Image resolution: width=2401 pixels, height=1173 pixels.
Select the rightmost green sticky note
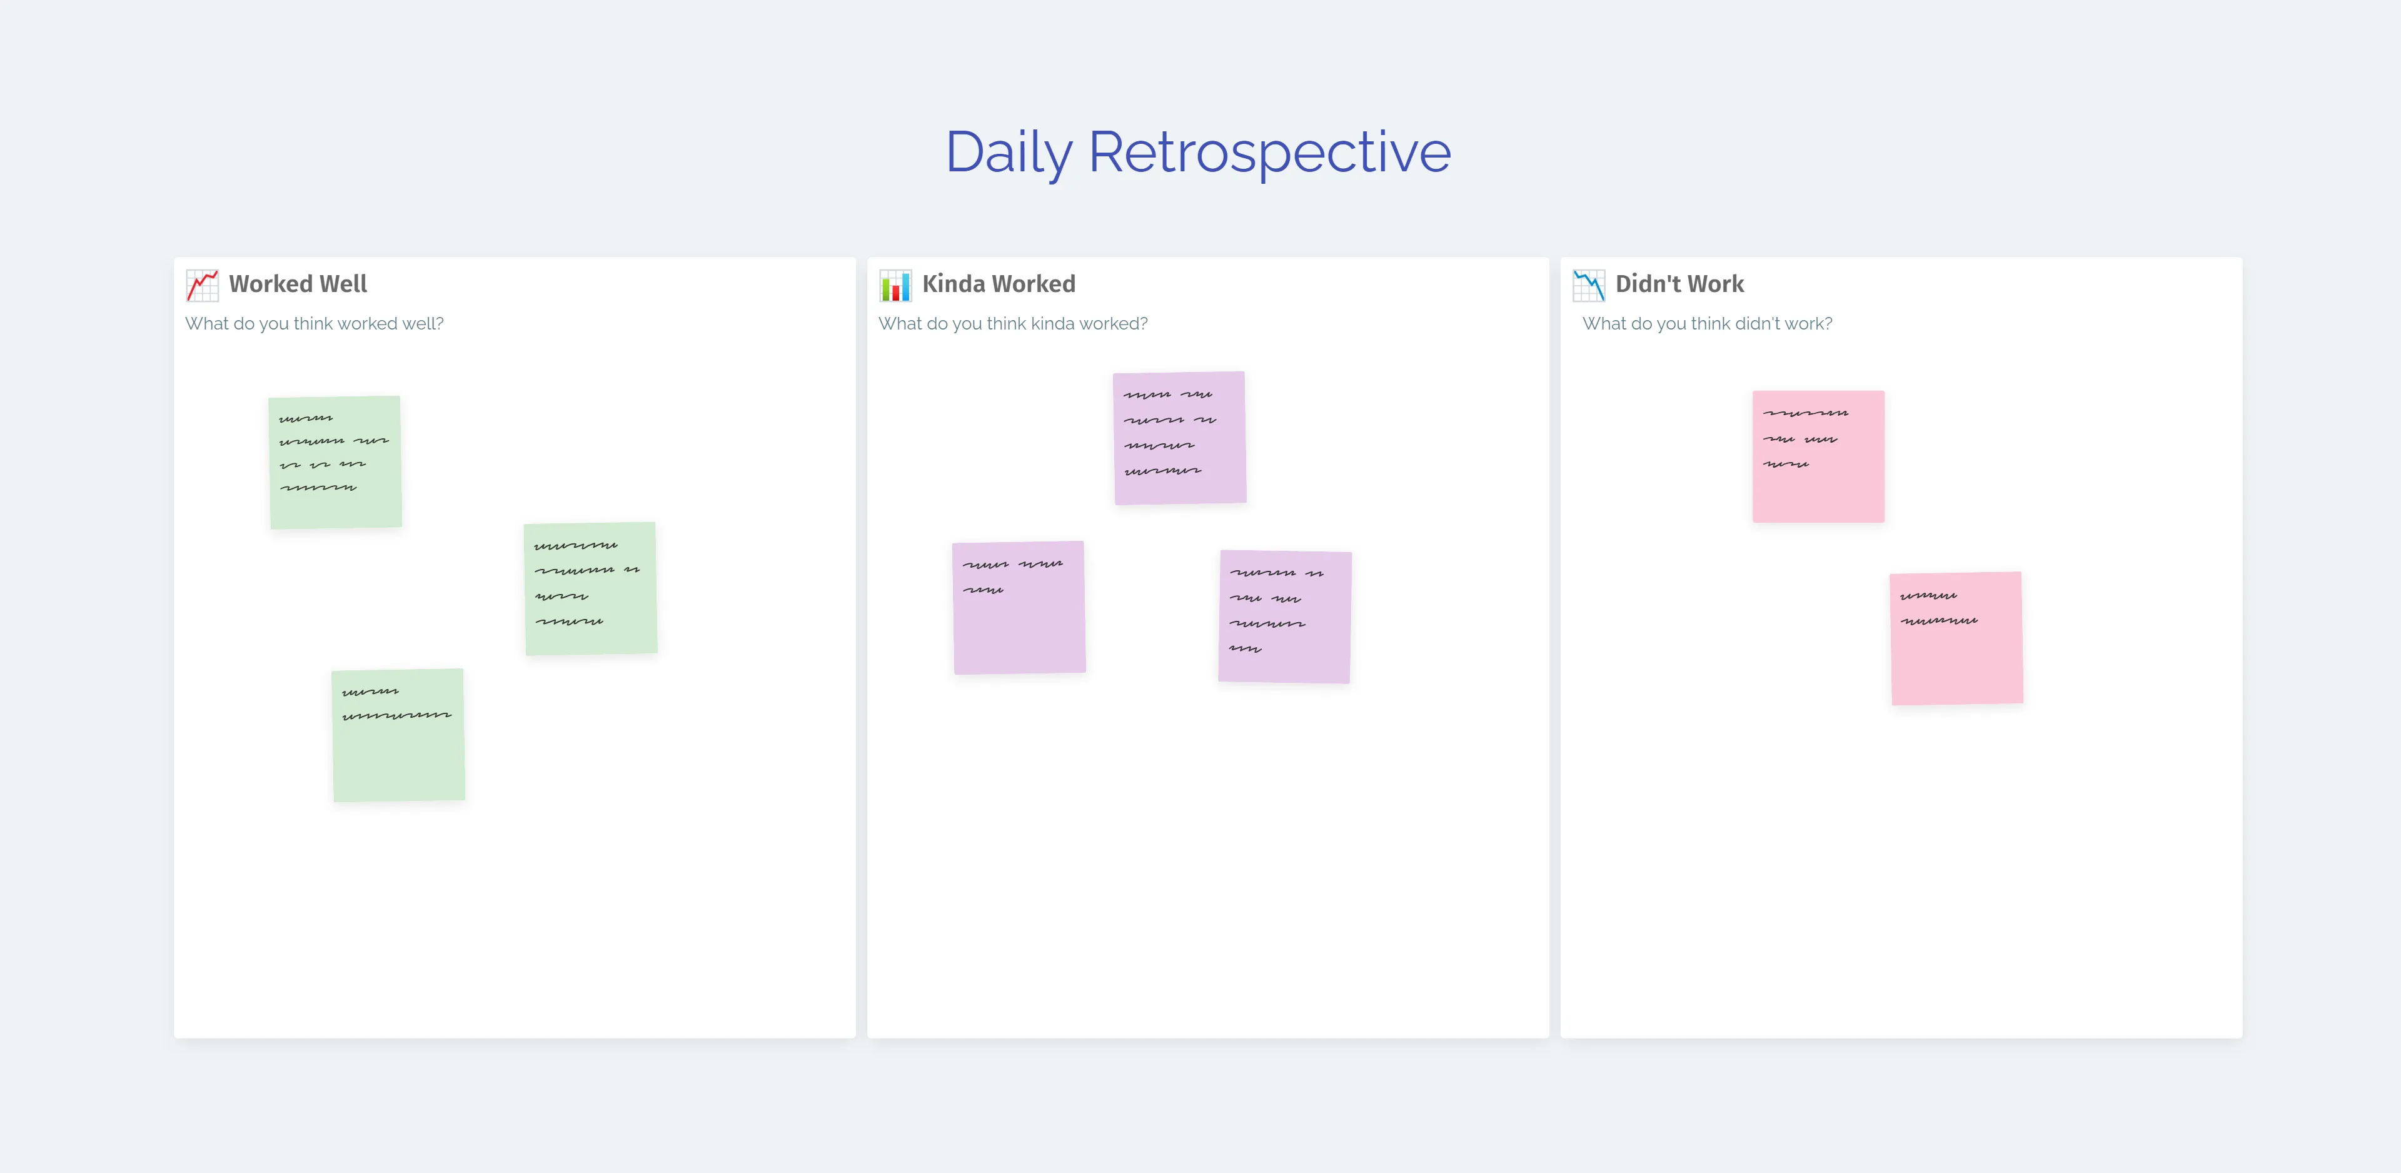(x=591, y=588)
